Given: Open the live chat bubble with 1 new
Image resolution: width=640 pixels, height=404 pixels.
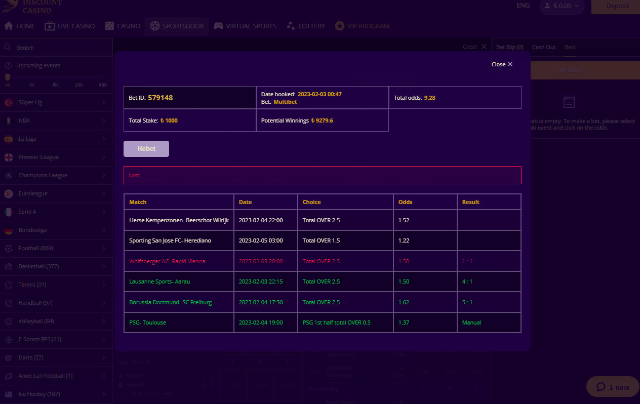Looking at the screenshot, I should coord(613,387).
